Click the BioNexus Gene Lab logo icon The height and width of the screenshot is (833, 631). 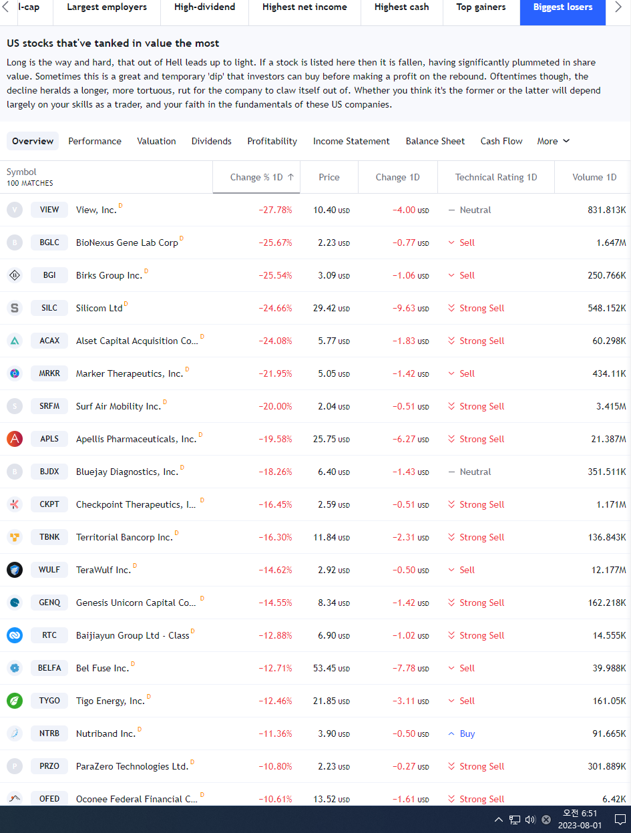(x=15, y=242)
